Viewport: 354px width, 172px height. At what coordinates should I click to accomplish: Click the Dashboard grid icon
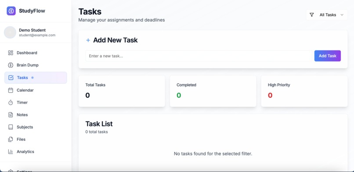(11, 53)
